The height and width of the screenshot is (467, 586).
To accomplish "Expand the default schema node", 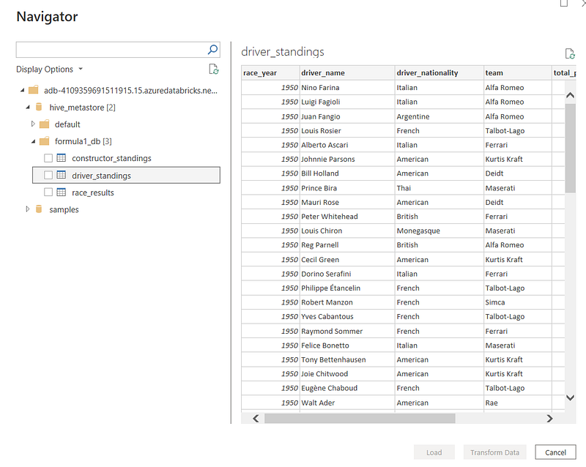I will (x=33, y=124).
